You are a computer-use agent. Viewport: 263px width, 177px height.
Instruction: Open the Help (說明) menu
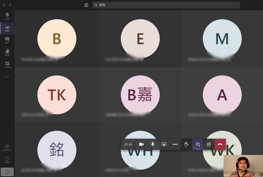click(7, 159)
